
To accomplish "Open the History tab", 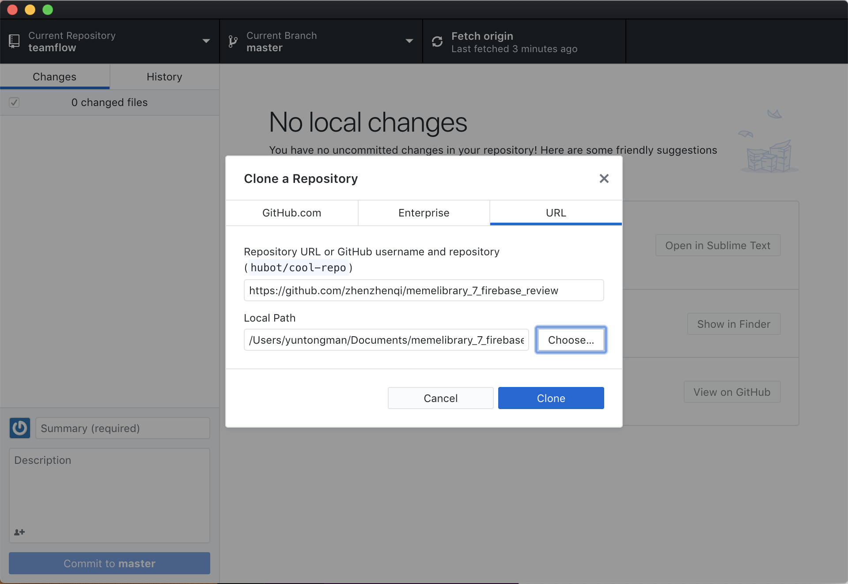I will (164, 77).
